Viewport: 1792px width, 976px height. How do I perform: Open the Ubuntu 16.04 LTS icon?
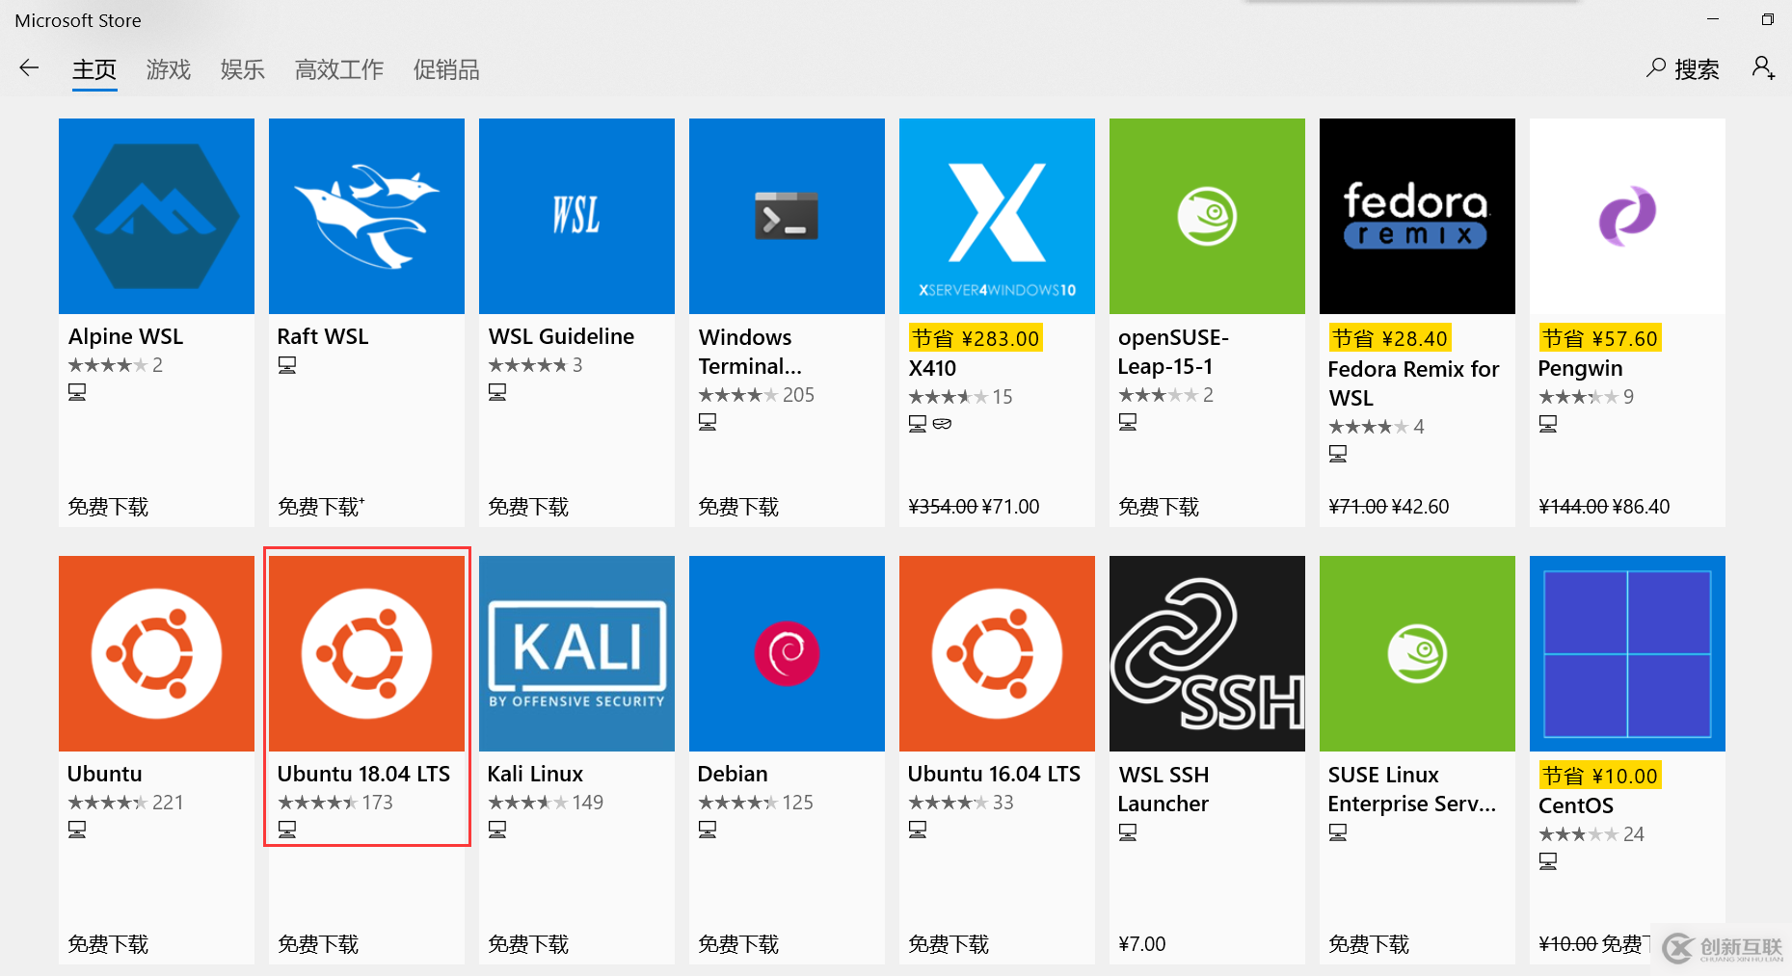[x=997, y=653]
